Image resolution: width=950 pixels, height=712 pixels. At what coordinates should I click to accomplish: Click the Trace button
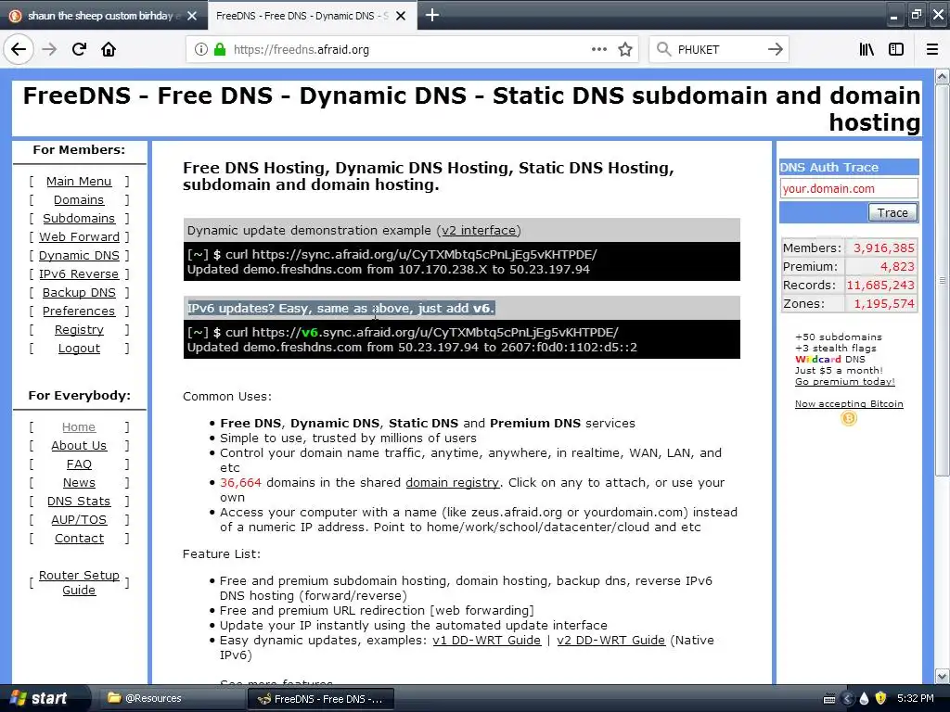tap(892, 212)
